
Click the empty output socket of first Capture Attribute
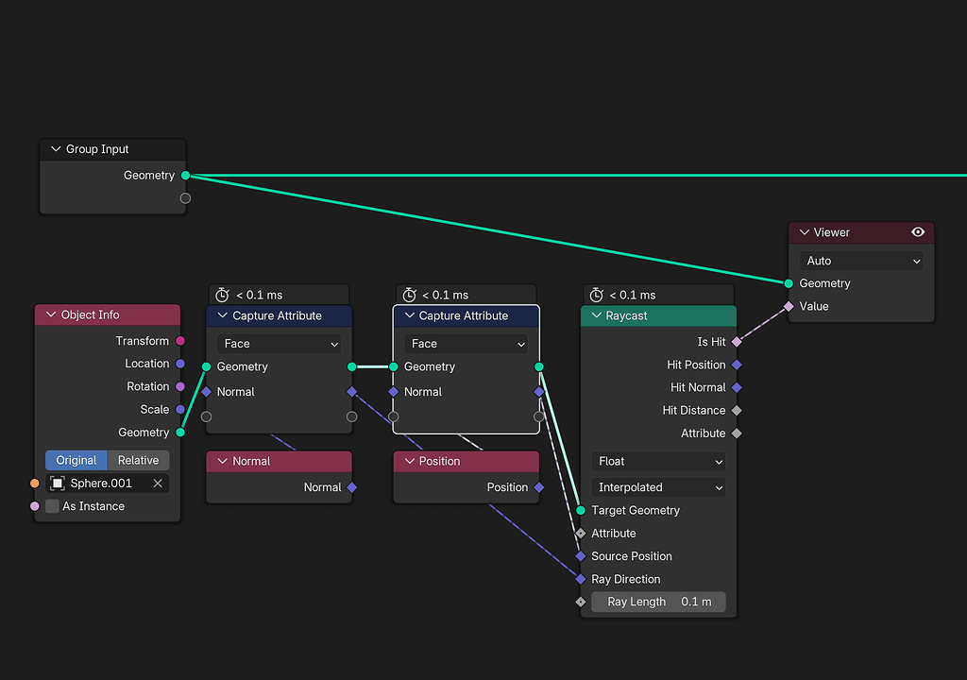pos(351,416)
